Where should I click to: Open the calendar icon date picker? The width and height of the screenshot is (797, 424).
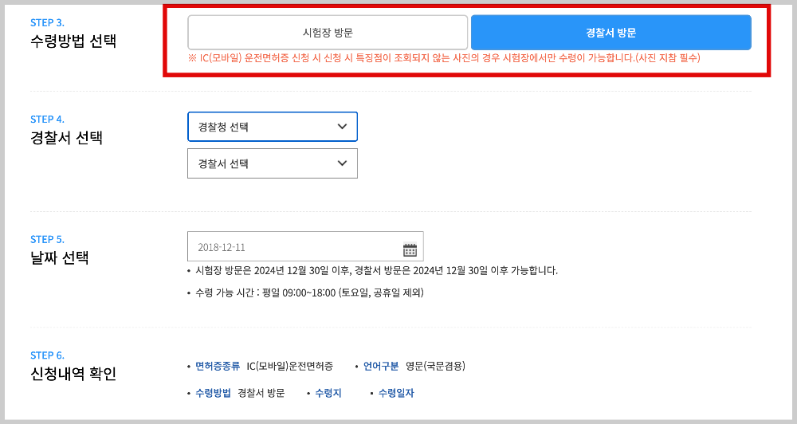410,249
